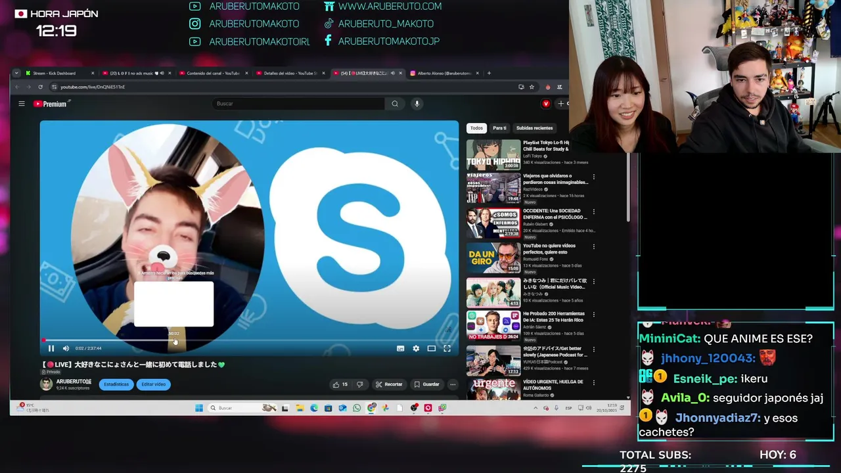Image resolution: width=841 pixels, height=473 pixels.
Task: Pause the YouTube video
Action: [51, 348]
